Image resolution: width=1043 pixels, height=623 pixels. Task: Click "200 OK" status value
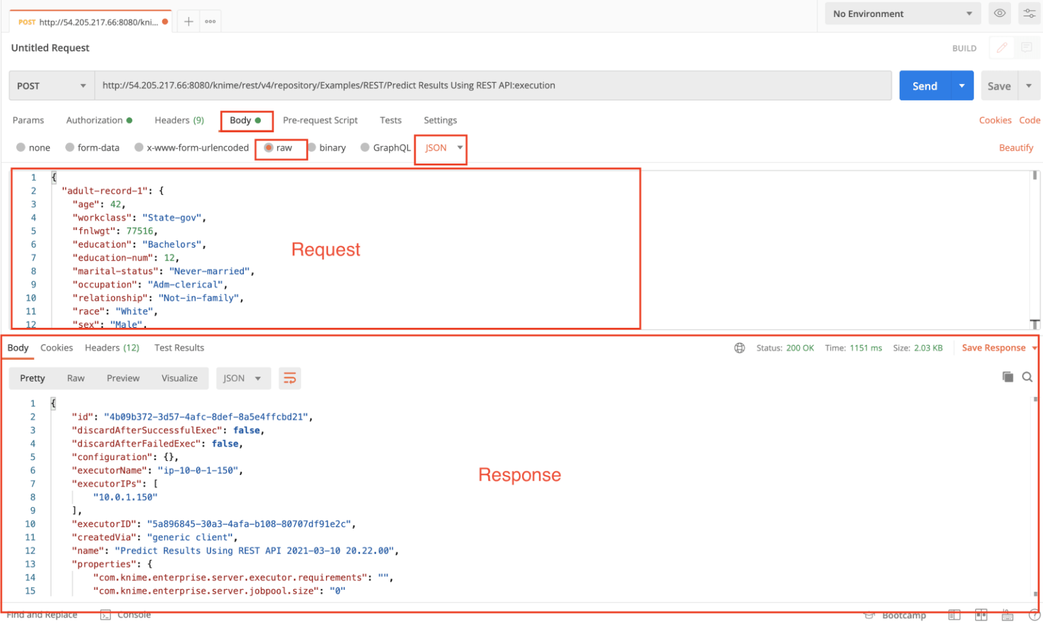click(800, 348)
